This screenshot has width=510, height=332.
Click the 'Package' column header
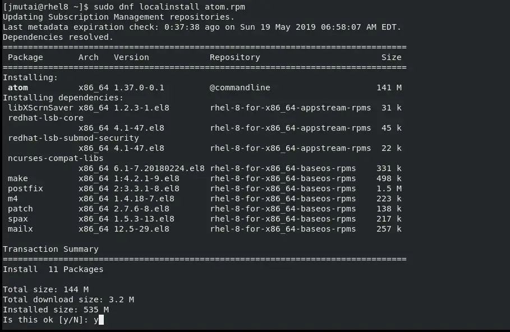pyautogui.click(x=25, y=57)
